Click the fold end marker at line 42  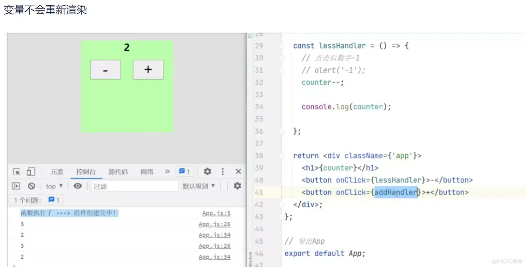(x=282, y=205)
